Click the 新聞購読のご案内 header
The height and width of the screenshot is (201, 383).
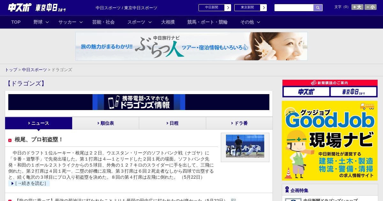click(x=330, y=83)
